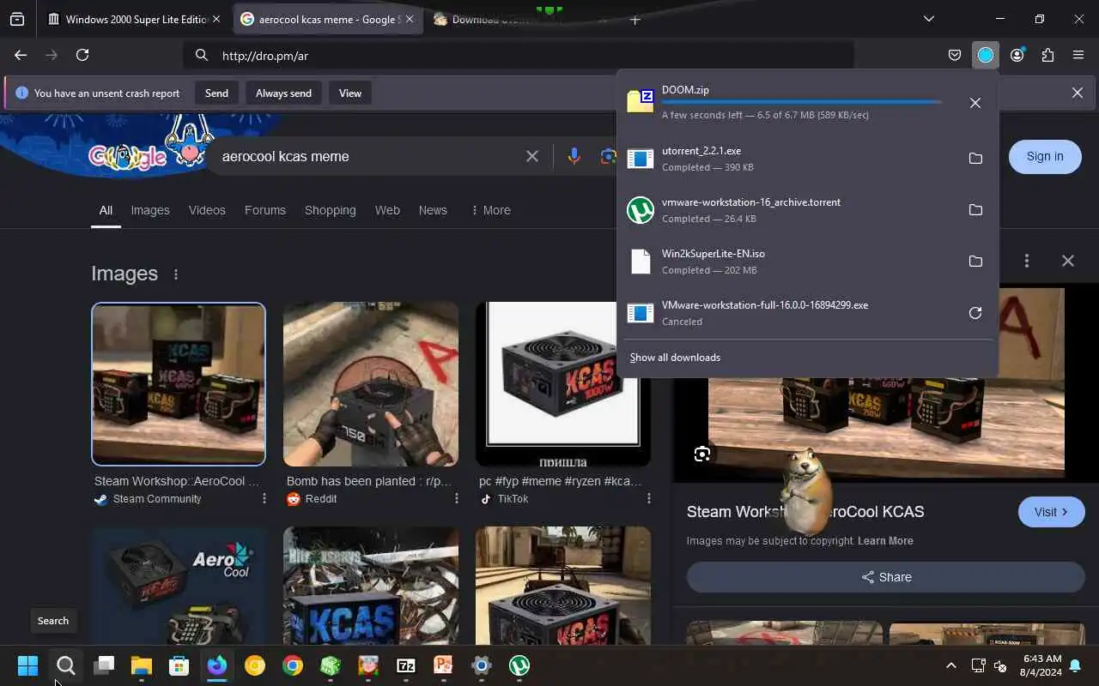Open the Steam Workshop AeroCool thumbnail

(x=179, y=384)
